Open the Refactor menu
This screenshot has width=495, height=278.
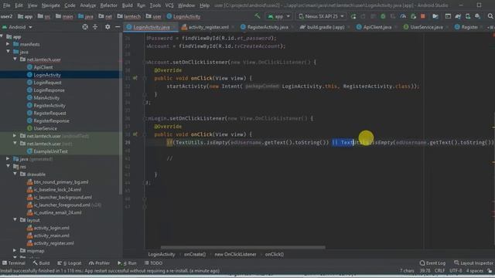pyautogui.click(x=108, y=5)
